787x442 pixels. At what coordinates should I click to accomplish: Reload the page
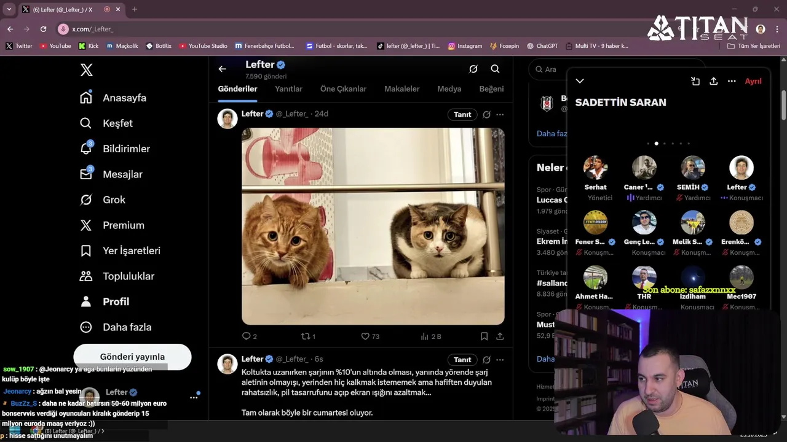(x=43, y=29)
